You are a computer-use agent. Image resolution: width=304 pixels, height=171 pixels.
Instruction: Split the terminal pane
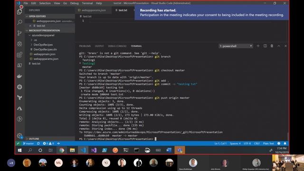265,46
